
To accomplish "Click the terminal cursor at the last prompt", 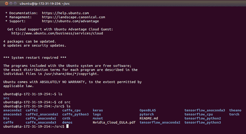I will [67, 126].
